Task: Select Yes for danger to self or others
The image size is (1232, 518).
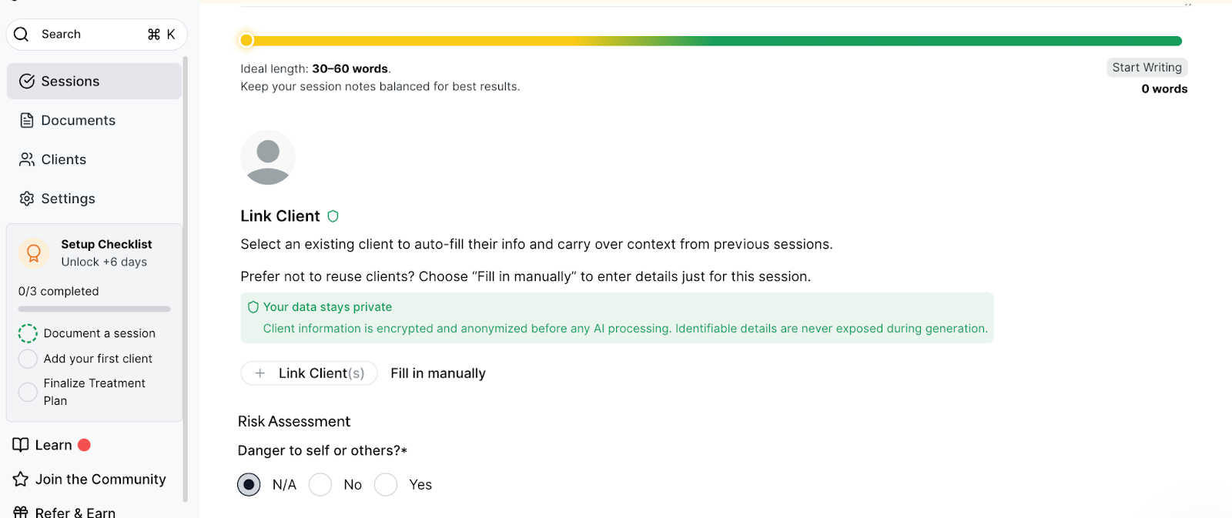Action: [x=386, y=484]
